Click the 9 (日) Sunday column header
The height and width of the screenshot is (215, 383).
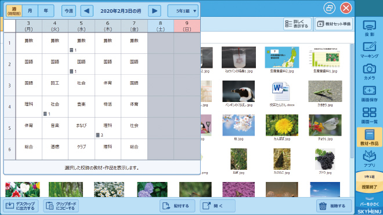[x=187, y=26]
